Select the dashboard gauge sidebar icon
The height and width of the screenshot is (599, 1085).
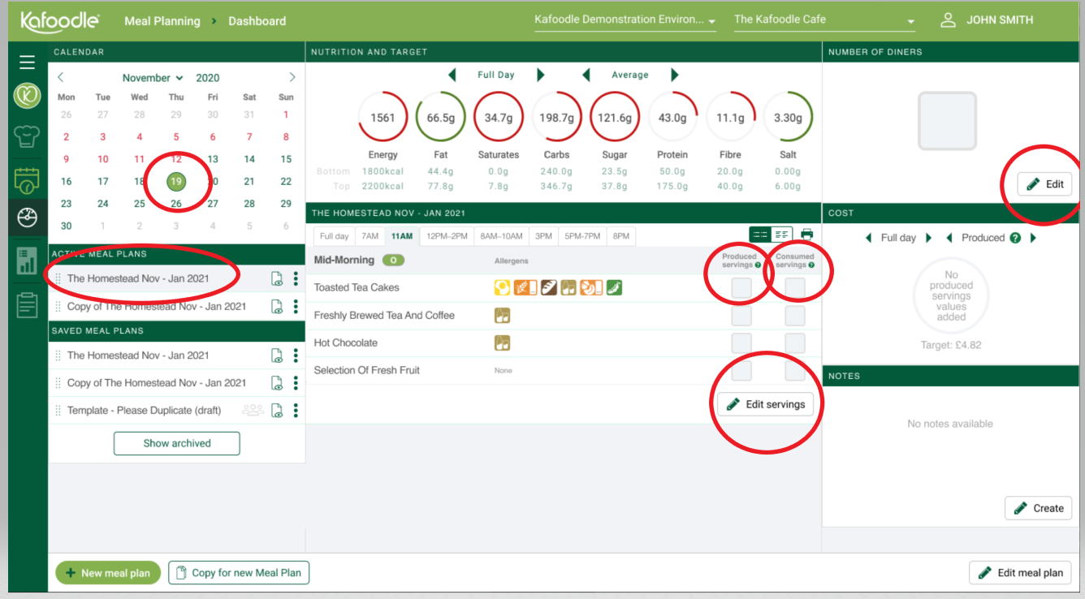(x=28, y=218)
